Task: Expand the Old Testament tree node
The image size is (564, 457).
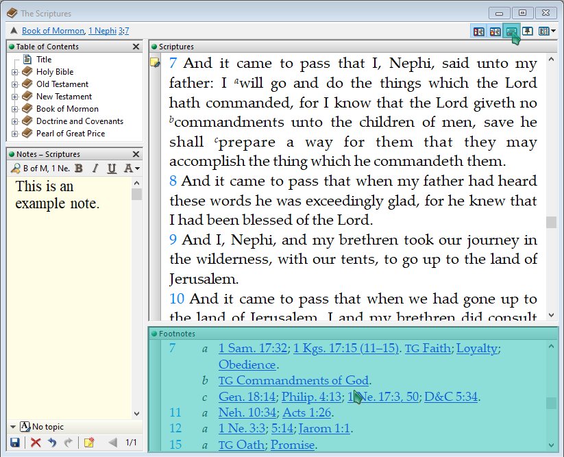Action: 14,84
